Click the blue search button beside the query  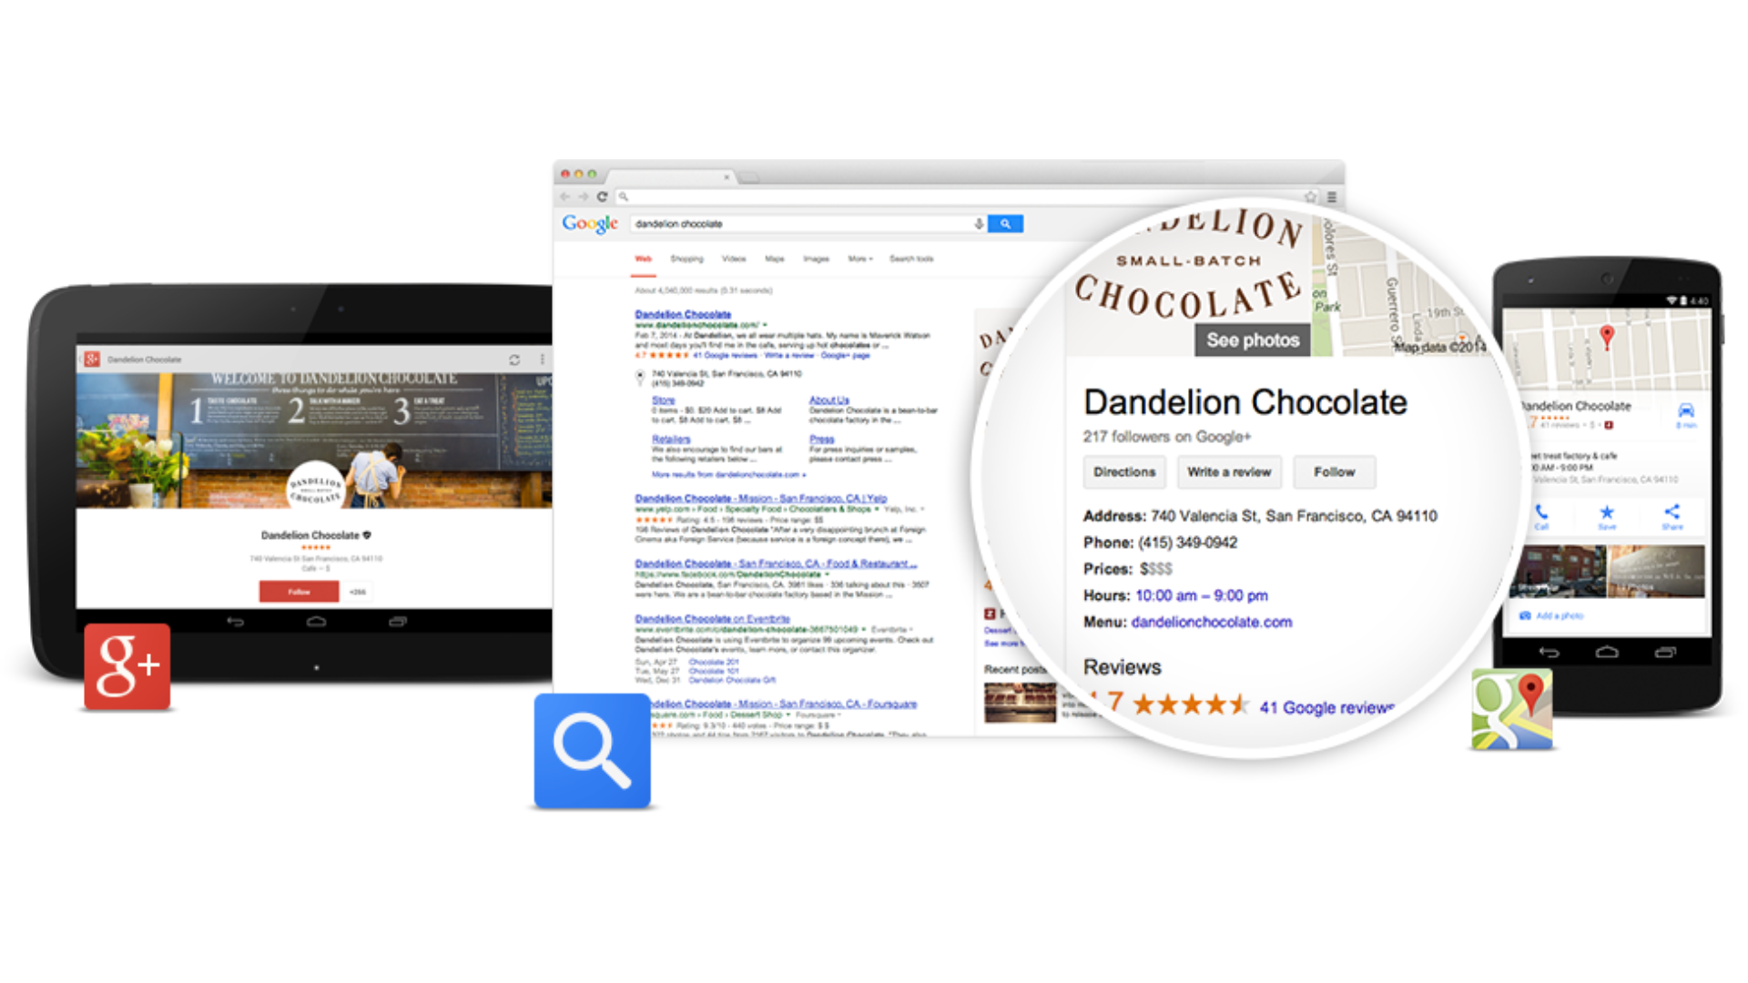1005,224
